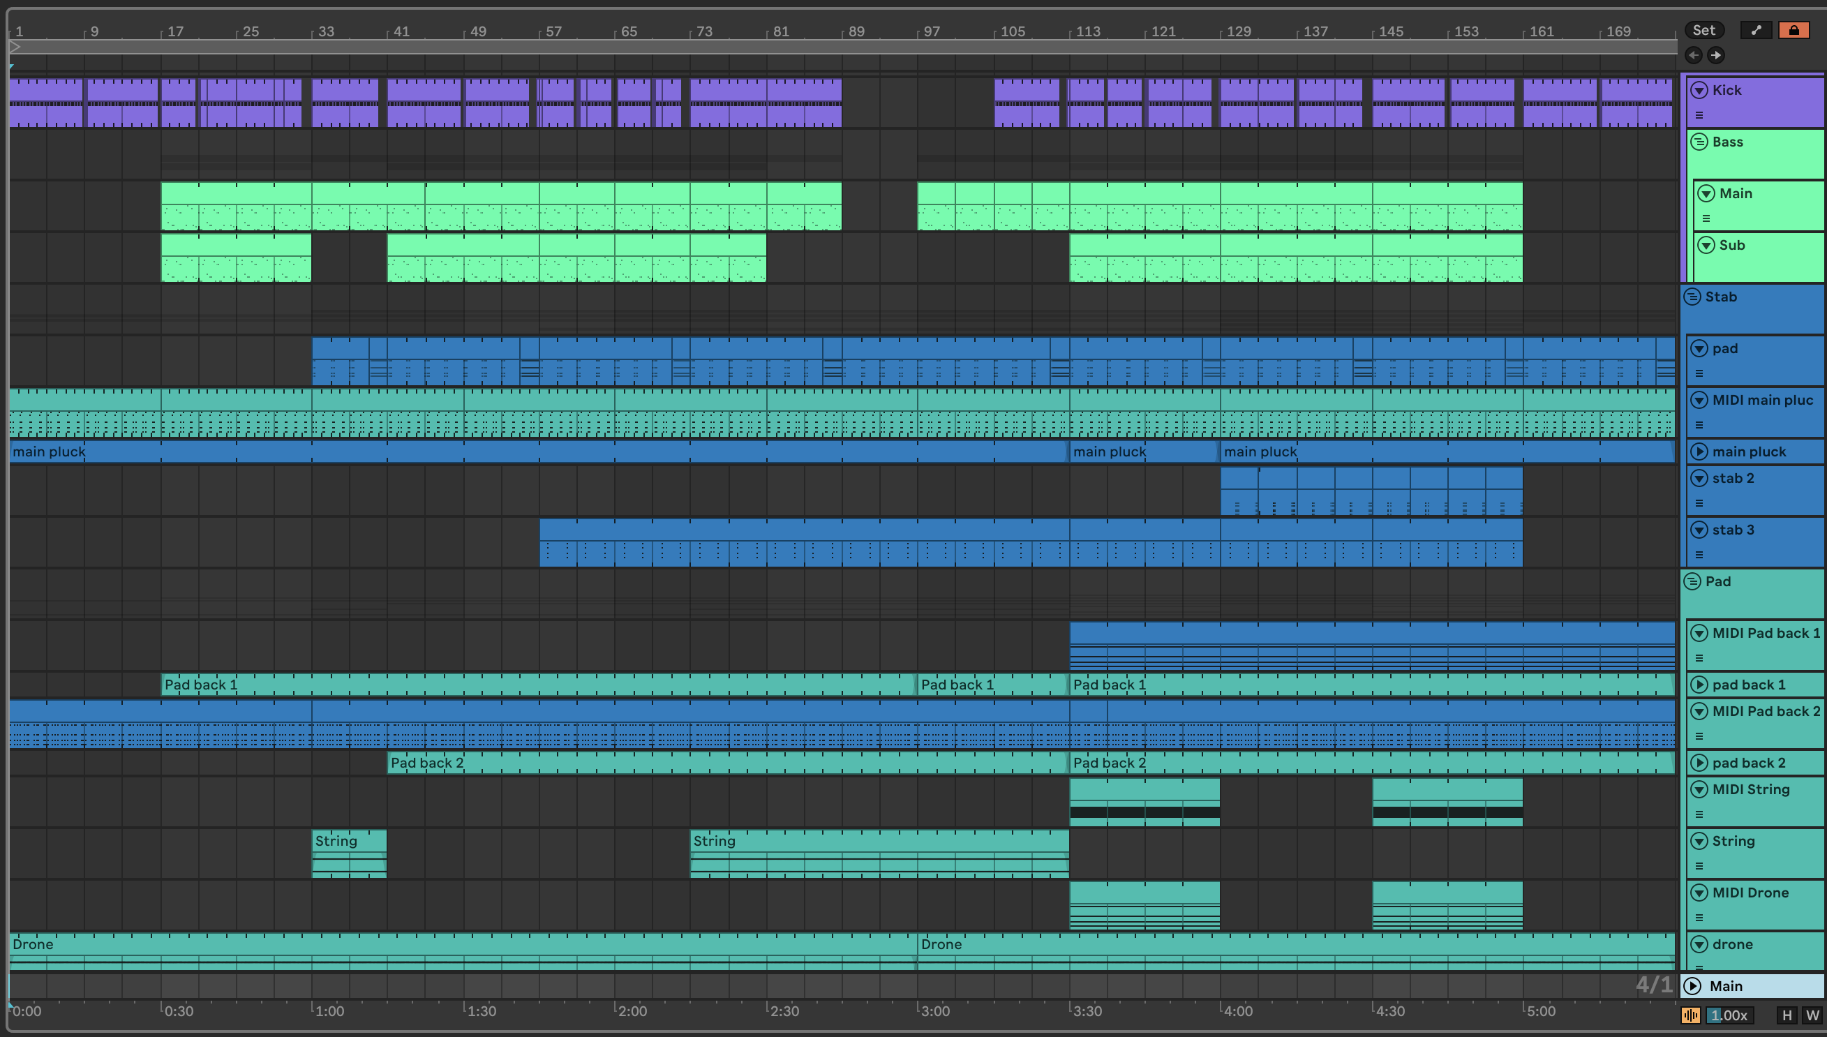This screenshot has height=1037, width=1827.
Task: Jump to next locator arrow
Action: point(1716,55)
